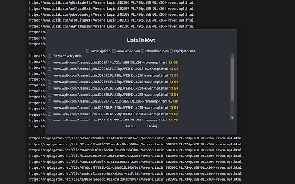Click the 1.3 GB size next to S02E09
This screenshot has width=295, height=184.
point(174,114)
